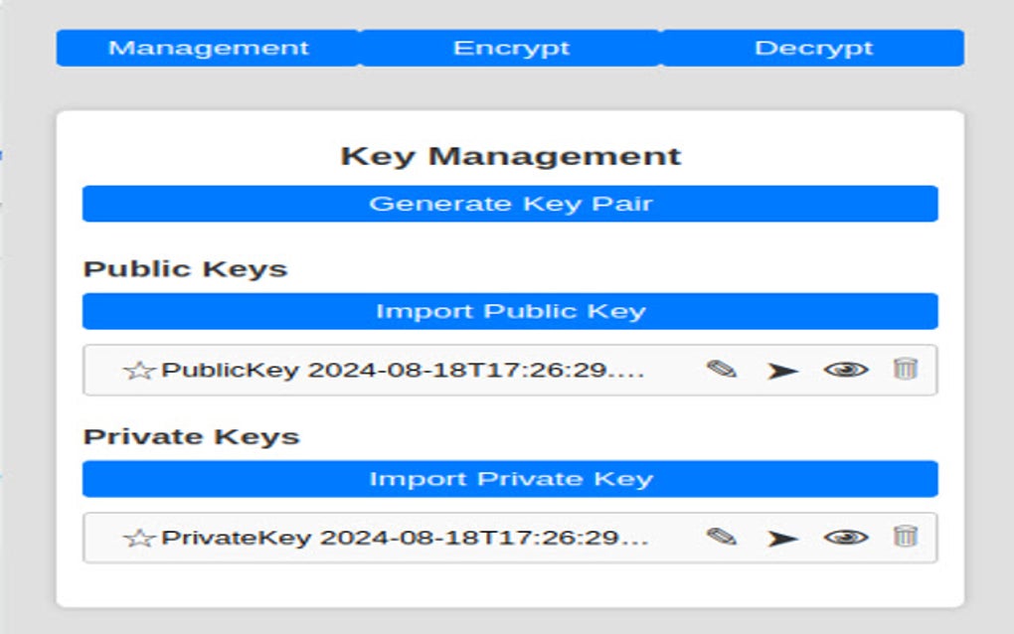Switch to the Encrypt tab
Viewport: 1014px width, 634px height.
point(512,46)
